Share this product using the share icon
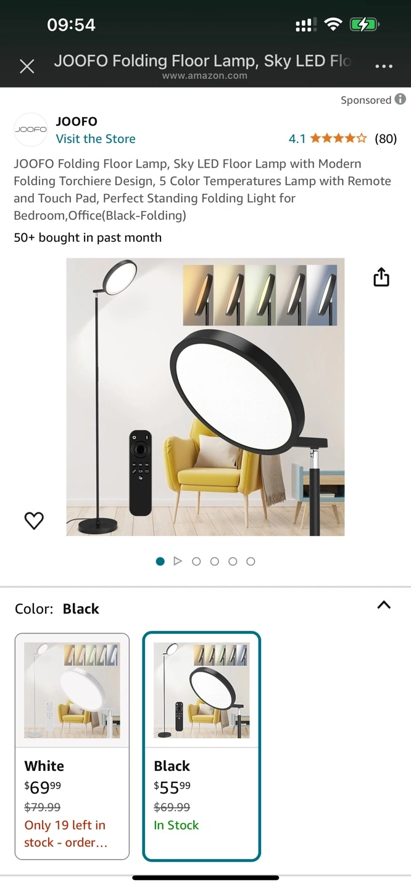This screenshot has width=411, height=888. click(x=381, y=277)
